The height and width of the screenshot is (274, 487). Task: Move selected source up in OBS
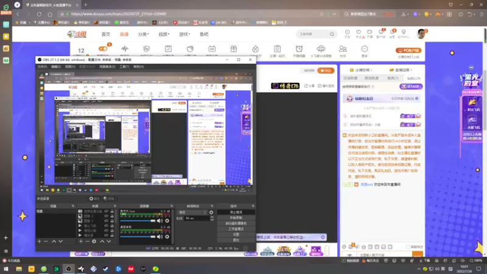(x=102, y=241)
